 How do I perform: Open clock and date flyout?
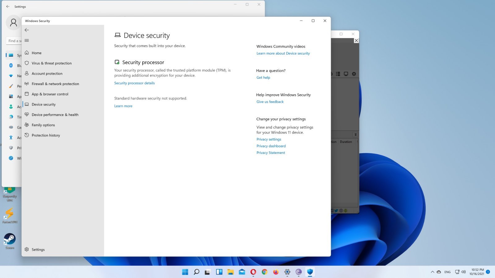click(477, 272)
